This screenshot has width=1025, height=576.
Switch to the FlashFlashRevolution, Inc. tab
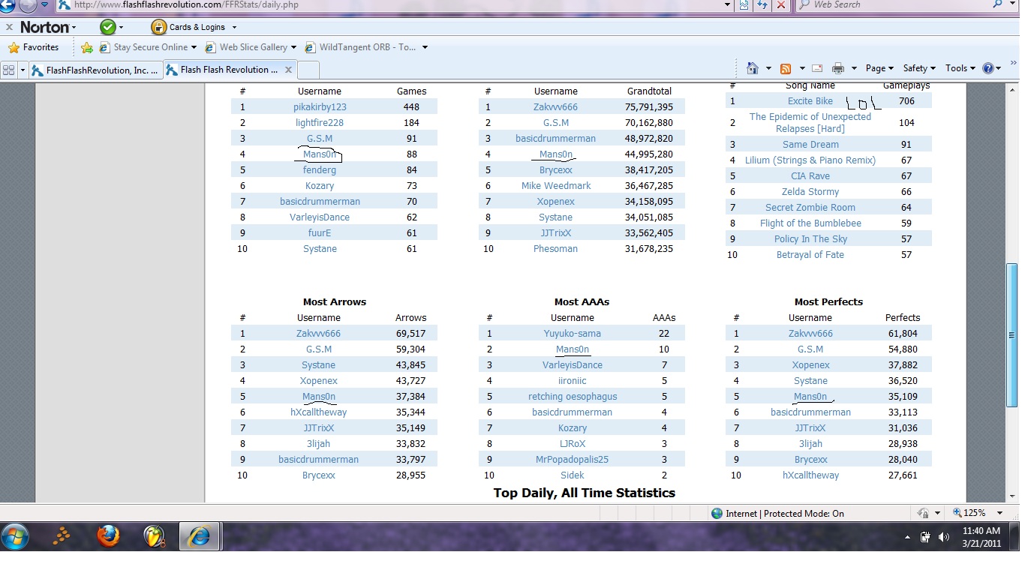pos(95,70)
